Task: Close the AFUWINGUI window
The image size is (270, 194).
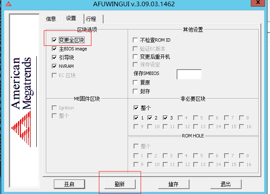Action: click(x=258, y=3)
